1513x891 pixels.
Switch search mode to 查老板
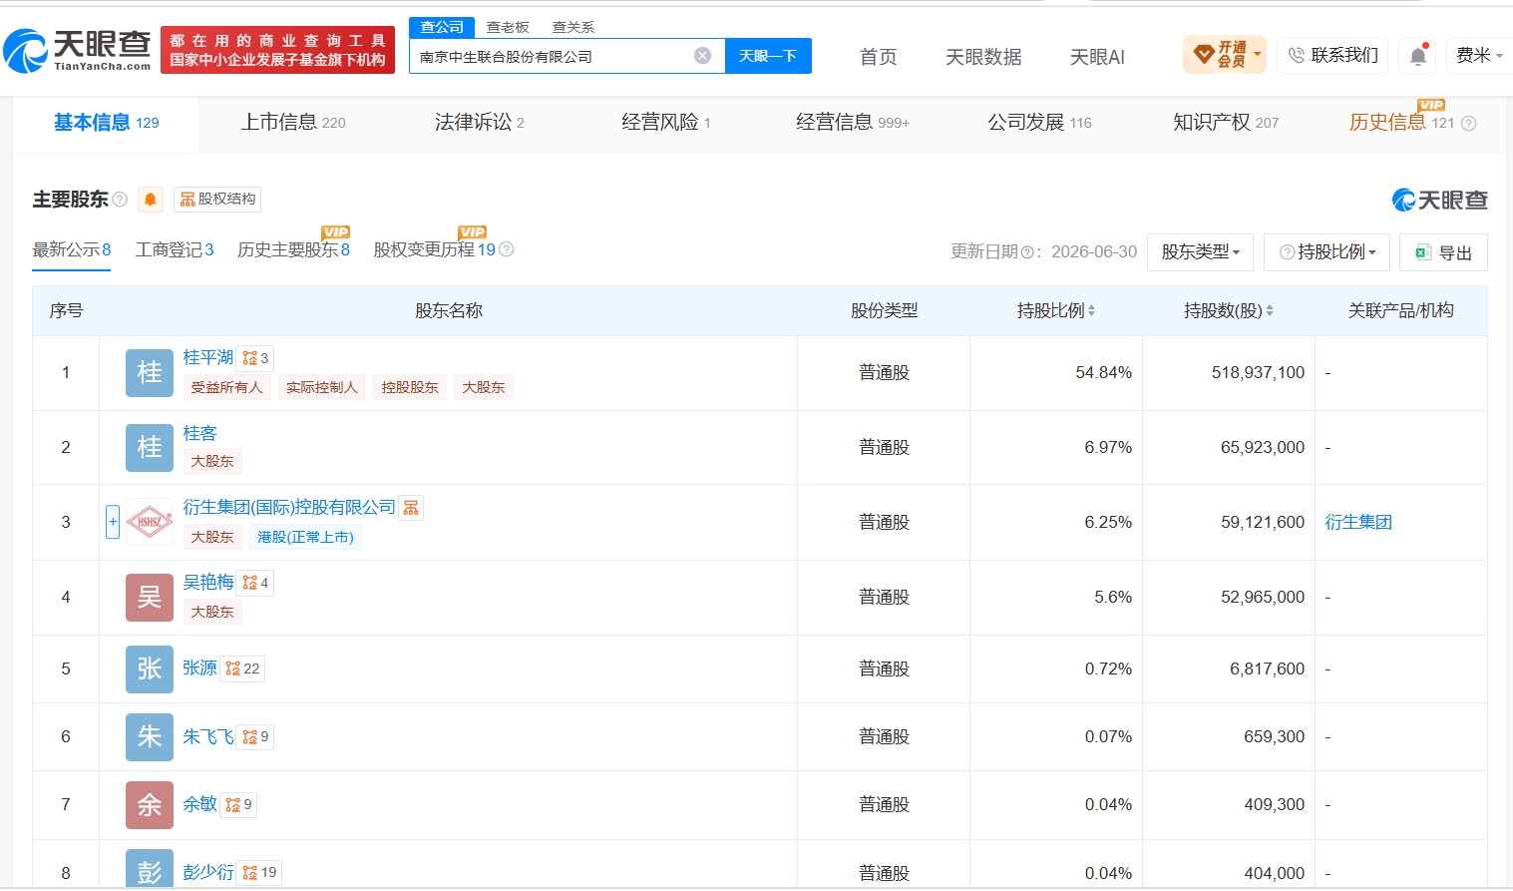(508, 27)
